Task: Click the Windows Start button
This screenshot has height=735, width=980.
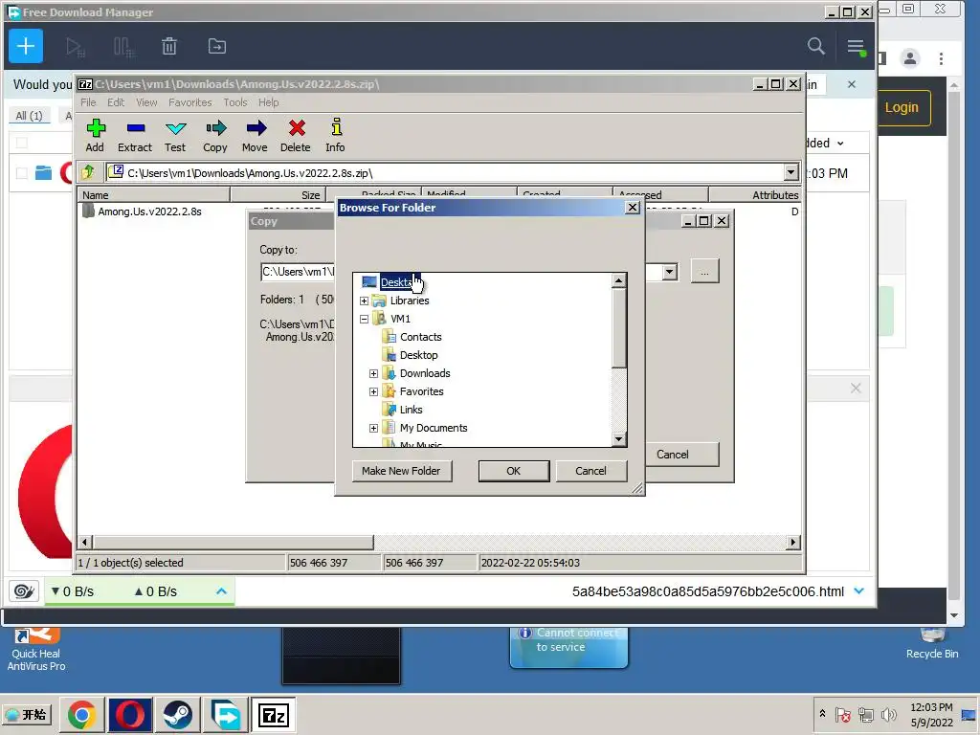Action: click(x=28, y=714)
